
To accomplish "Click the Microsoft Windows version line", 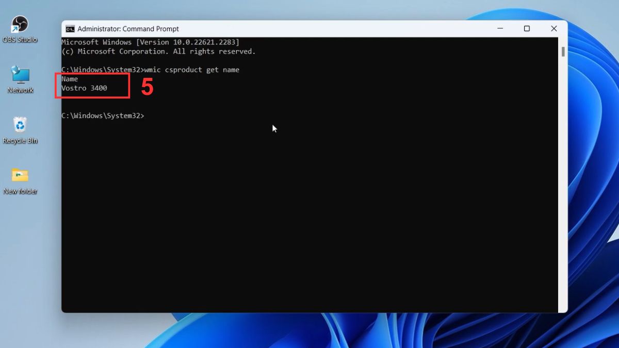I will point(150,42).
